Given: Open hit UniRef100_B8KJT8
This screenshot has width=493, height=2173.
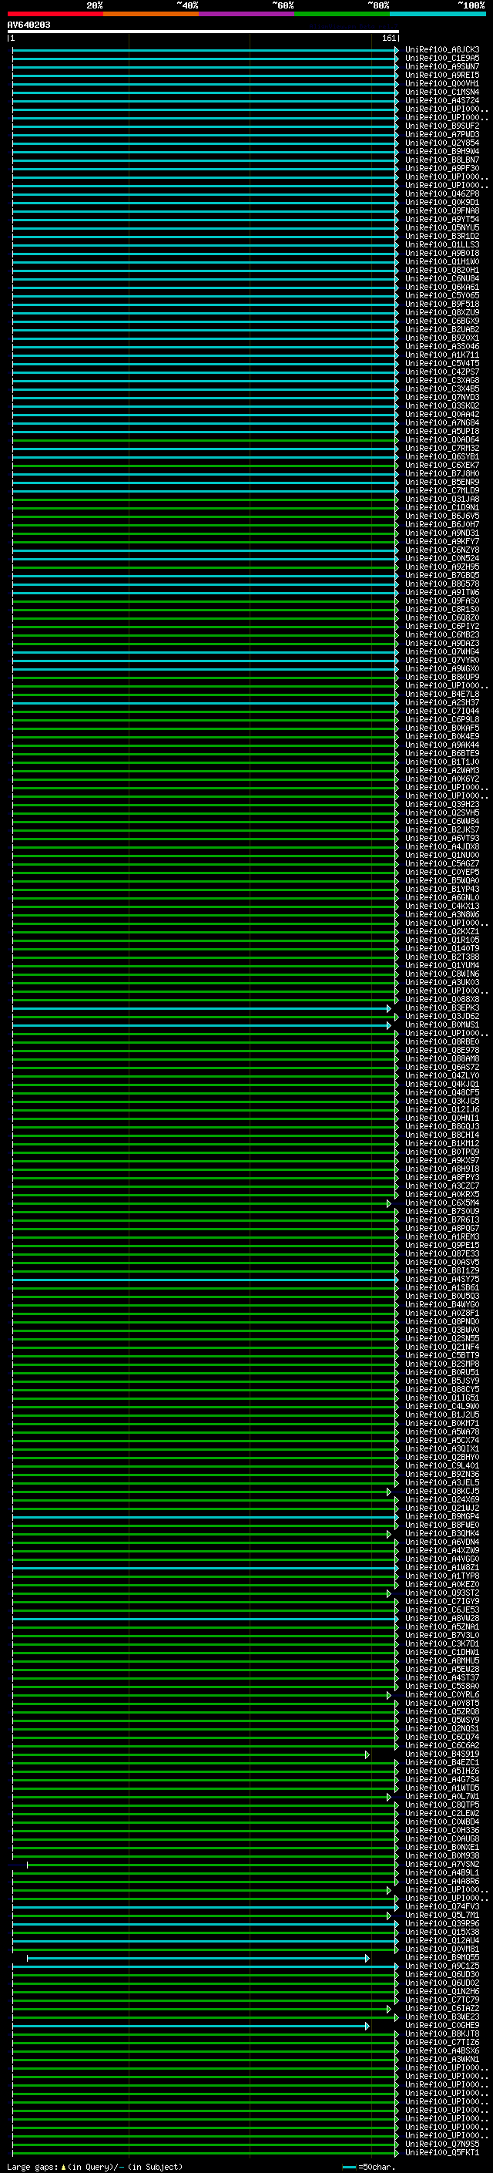Looking at the screenshot, I should pyautogui.click(x=442, y=2033).
